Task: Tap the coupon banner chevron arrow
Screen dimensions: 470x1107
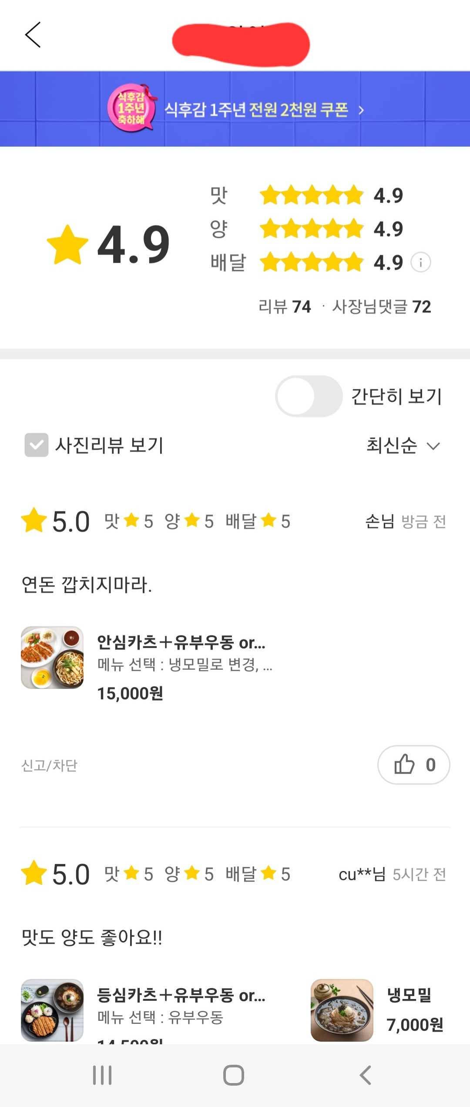Action: tap(361, 110)
